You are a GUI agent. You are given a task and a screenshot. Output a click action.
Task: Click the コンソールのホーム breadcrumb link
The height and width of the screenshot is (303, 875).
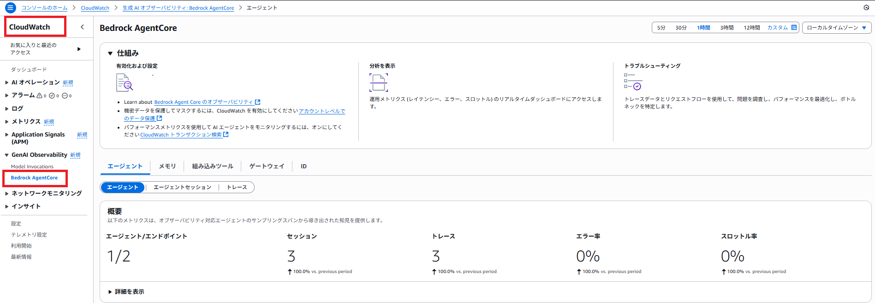pyautogui.click(x=44, y=8)
